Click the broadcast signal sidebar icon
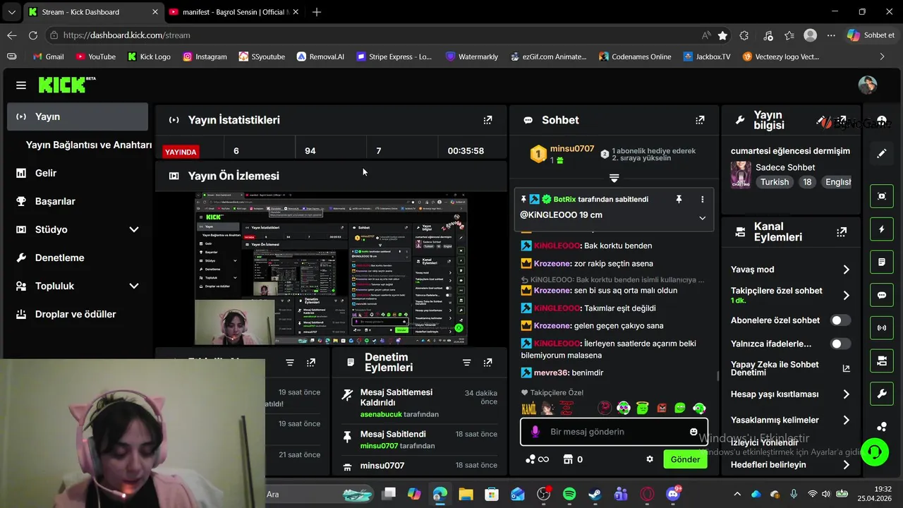This screenshot has width=903, height=508. (882, 328)
